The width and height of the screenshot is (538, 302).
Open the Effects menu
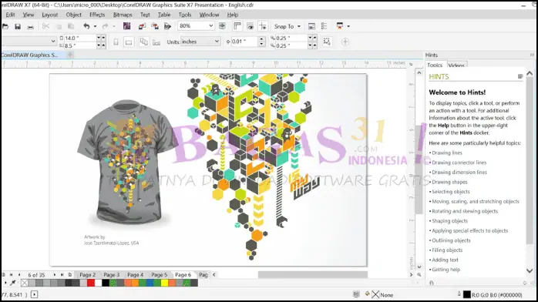click(x=97, y=15)
